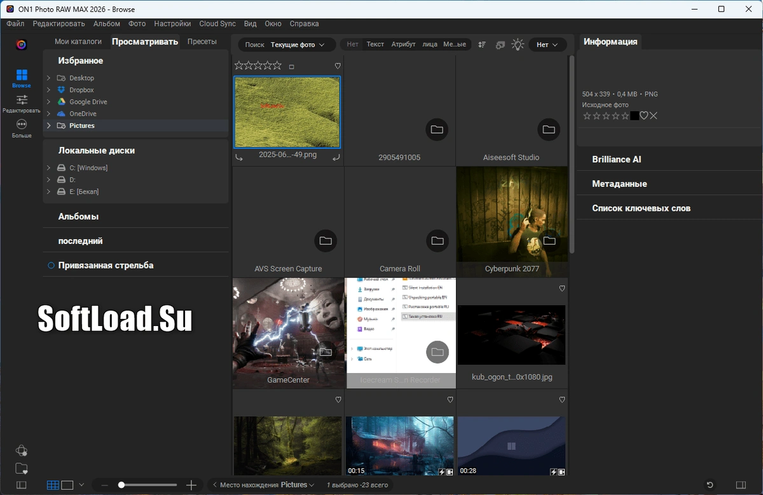The height and width of the screenshot is (495, 763).
Task: Expand the OneDrive tree node
Action: point(49,114)
